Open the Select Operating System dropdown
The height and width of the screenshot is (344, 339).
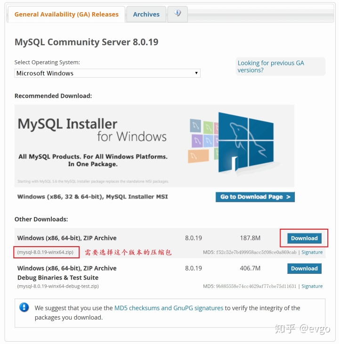(107, 73)
